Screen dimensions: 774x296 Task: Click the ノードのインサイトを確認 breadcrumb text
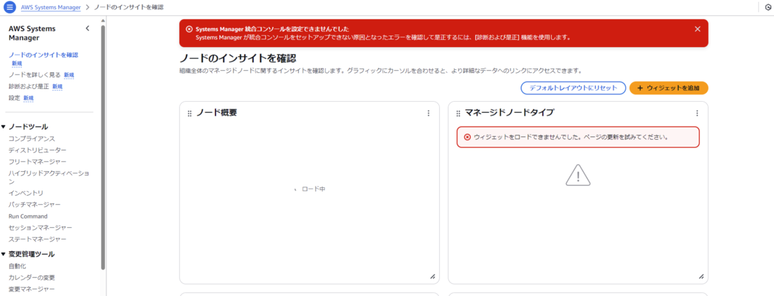pos(128,7)
